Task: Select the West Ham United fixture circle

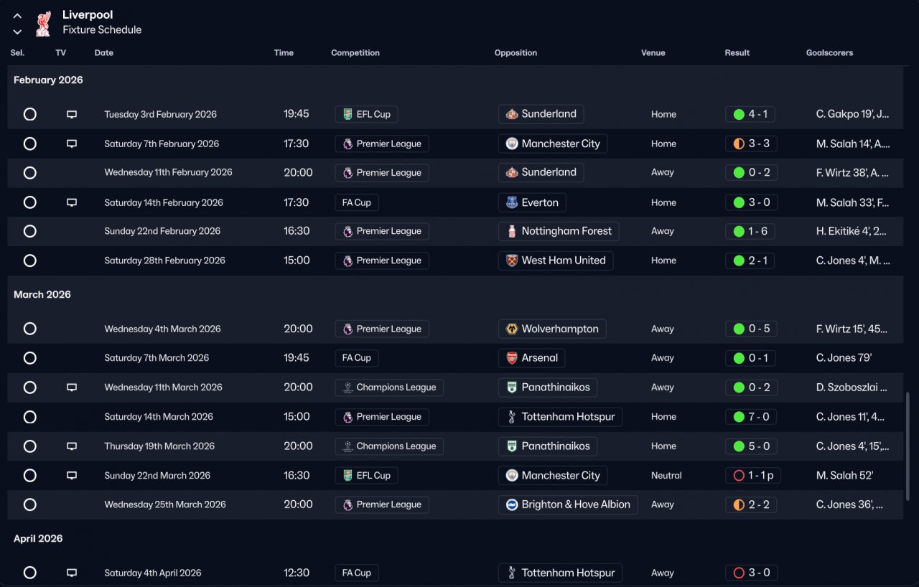Action: (30, 260)
